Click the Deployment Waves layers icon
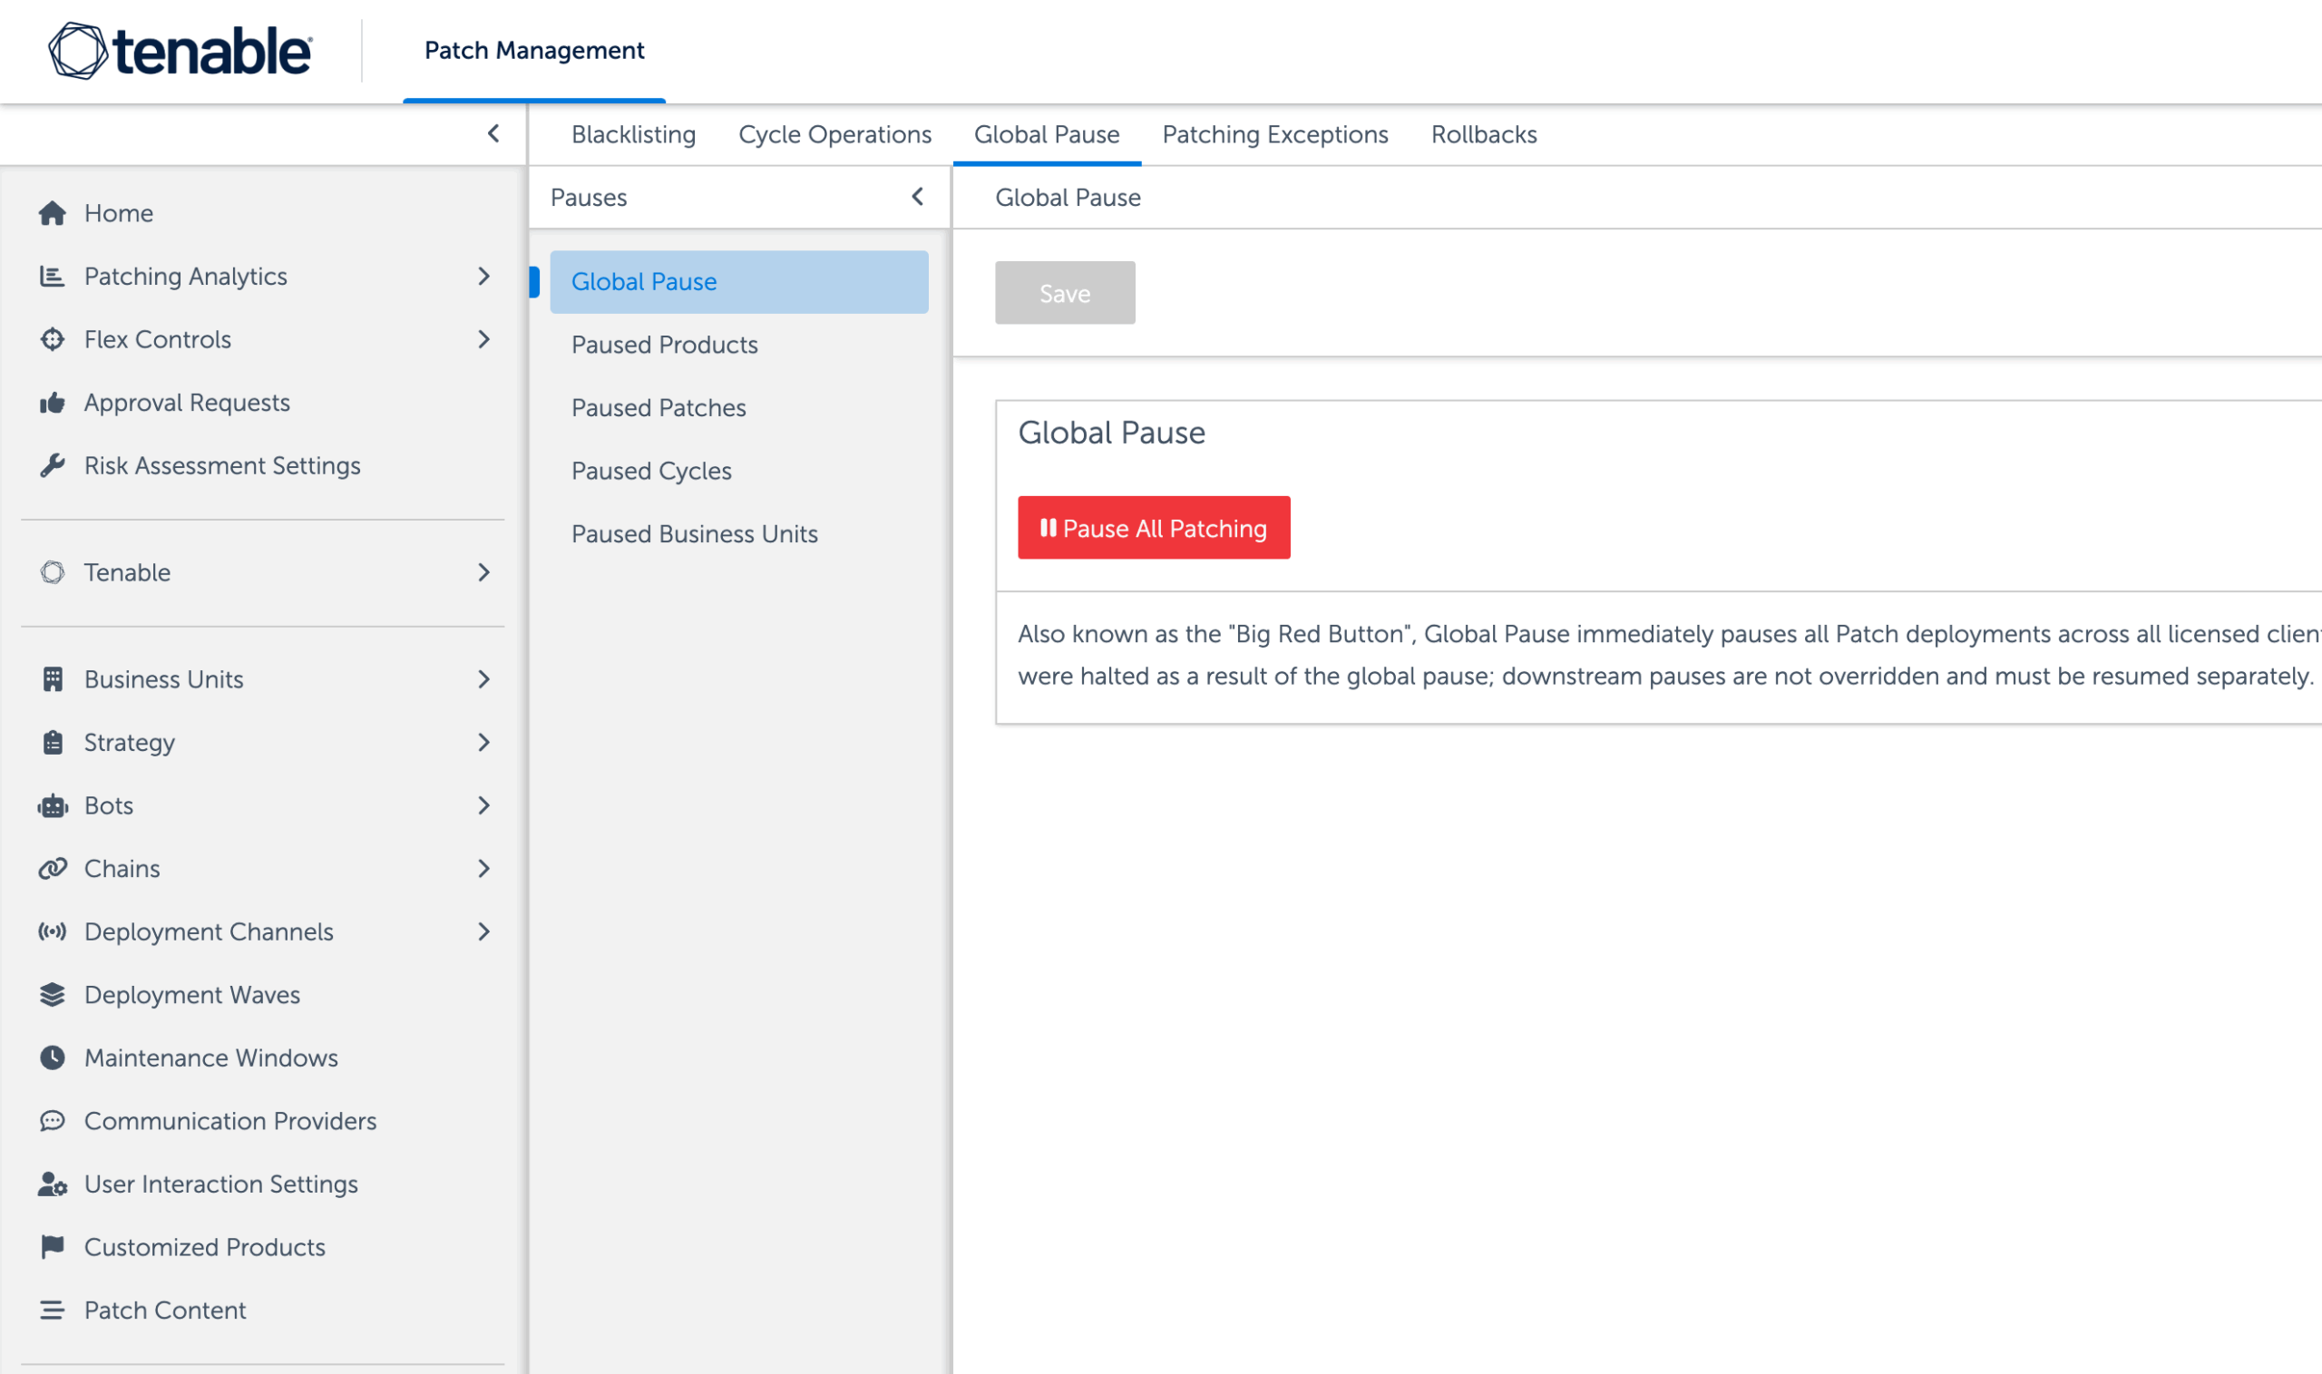Viewport: 2322px width, 1374px height. (52, 995)
